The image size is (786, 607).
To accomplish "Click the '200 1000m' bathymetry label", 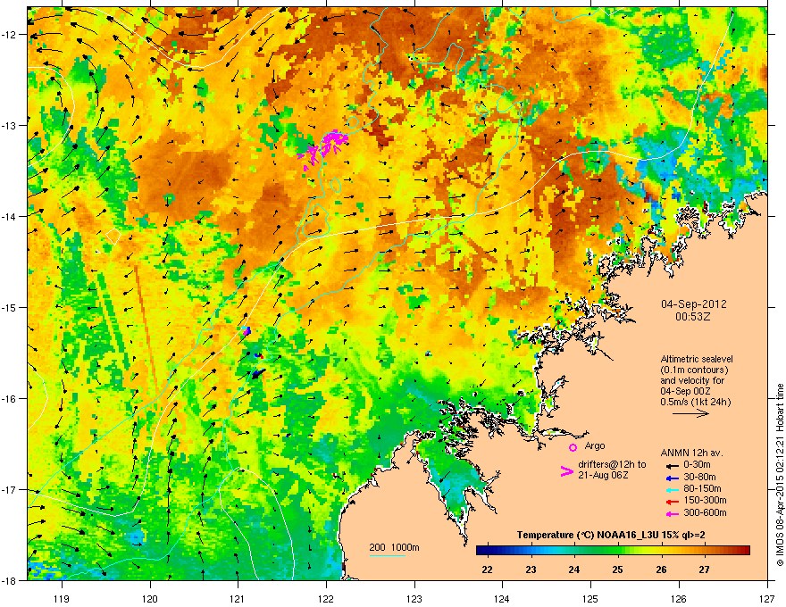I will point(394,547).
